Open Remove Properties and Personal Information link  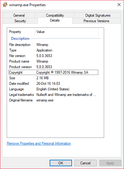click(39, 143)
